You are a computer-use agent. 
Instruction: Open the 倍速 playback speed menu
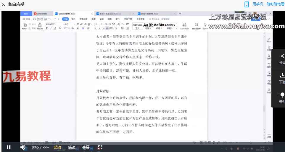pos(72,147)
